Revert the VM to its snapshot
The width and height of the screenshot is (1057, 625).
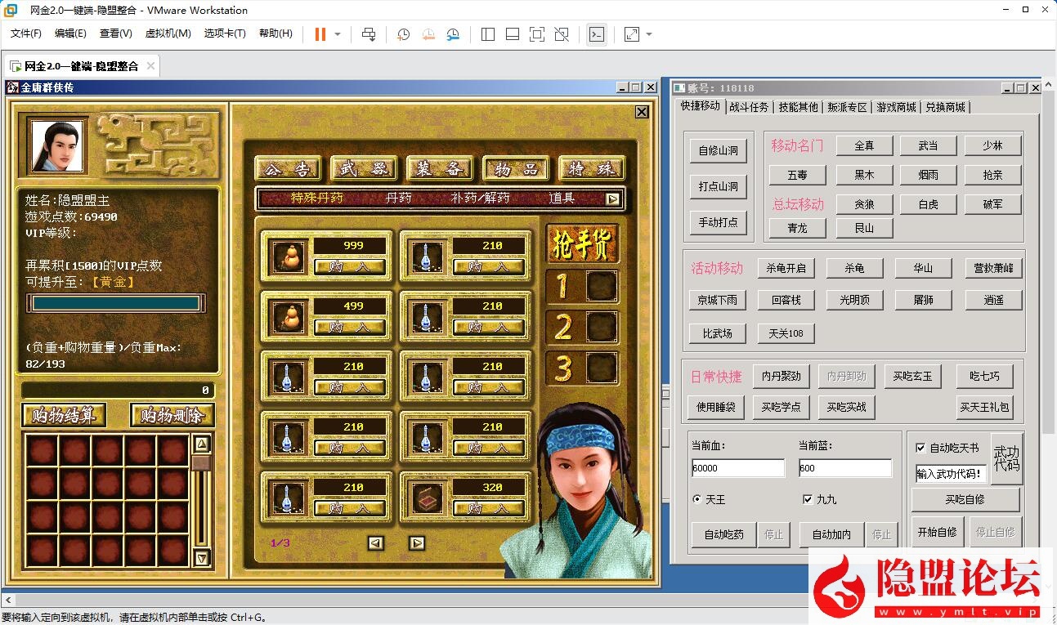(x=428, y=34)
